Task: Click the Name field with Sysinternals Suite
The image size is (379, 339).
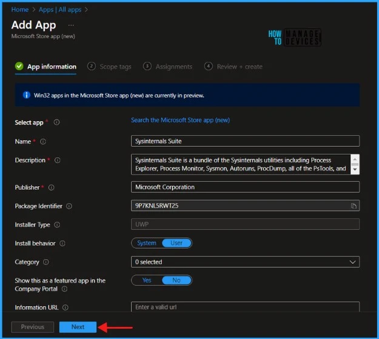Action: [x=245, y=141]
